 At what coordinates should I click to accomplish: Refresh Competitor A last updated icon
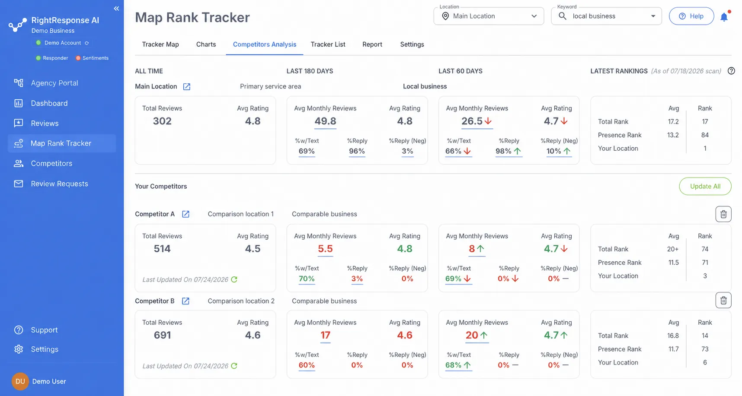pos(234,279)
